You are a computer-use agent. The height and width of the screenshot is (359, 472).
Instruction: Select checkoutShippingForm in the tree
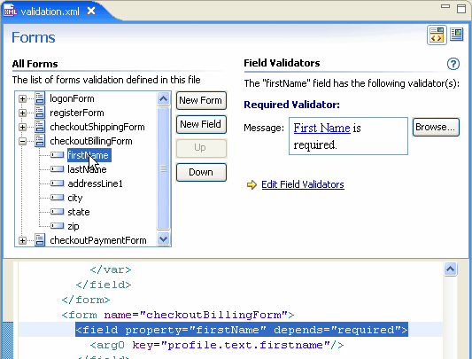pyautogui.click(x=97, y=127)
